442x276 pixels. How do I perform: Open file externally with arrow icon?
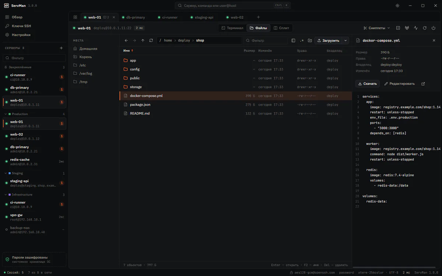point(423,84)
